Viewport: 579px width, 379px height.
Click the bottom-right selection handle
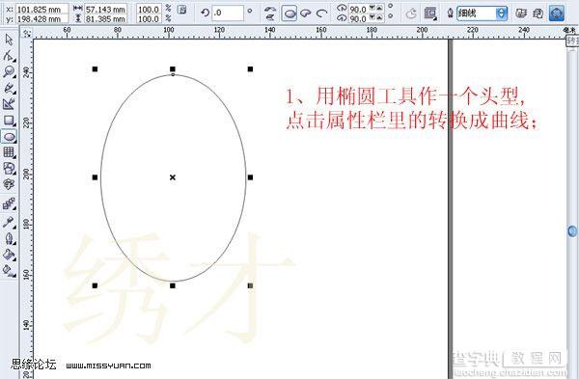250,285
